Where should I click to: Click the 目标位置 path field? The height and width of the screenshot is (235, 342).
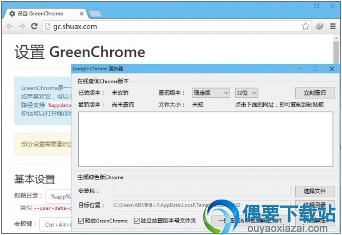point(201,205)
